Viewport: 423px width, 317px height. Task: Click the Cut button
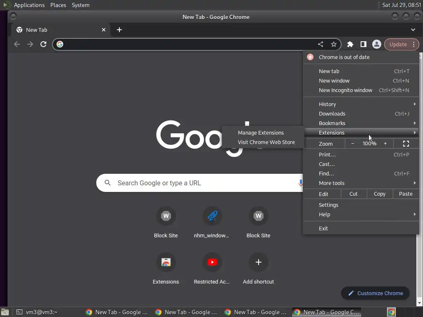pyautogui.click(x=354, y=194)
